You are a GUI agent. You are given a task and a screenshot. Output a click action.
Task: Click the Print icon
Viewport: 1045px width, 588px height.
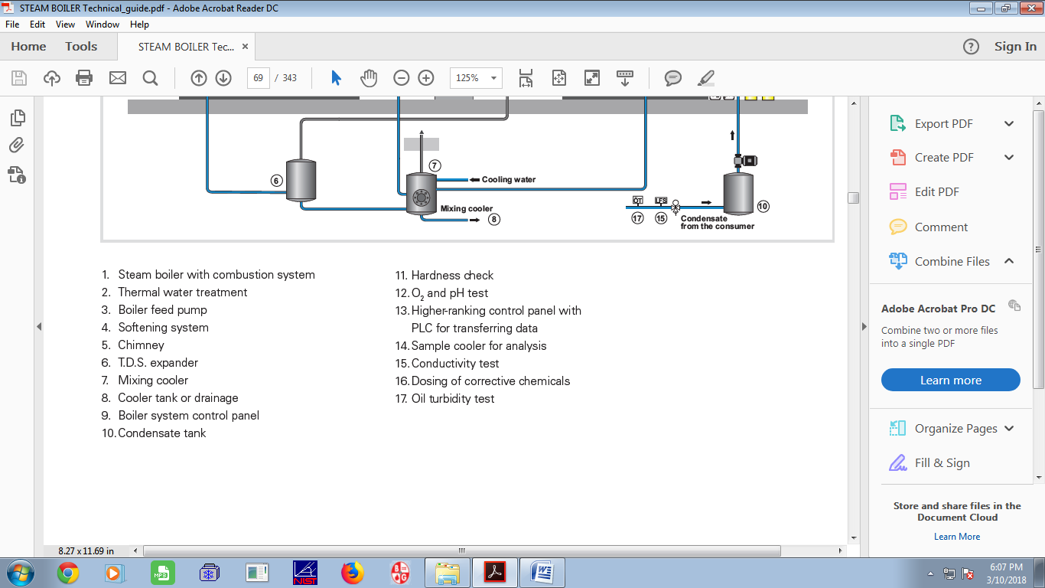click(x=84, y=77)
